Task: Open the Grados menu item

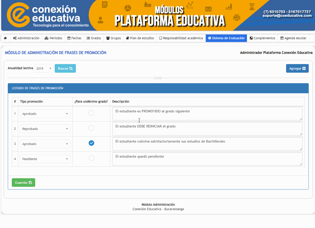Action: point(94,38)
